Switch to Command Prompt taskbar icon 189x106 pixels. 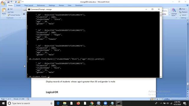pos(119,103)
